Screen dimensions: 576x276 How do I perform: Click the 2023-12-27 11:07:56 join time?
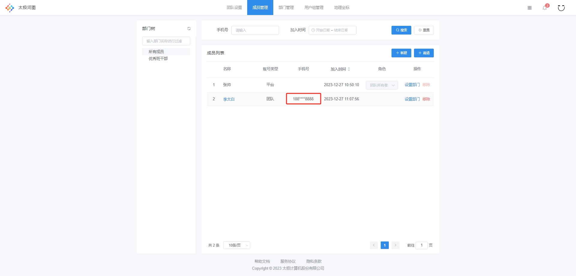(341, 99)
